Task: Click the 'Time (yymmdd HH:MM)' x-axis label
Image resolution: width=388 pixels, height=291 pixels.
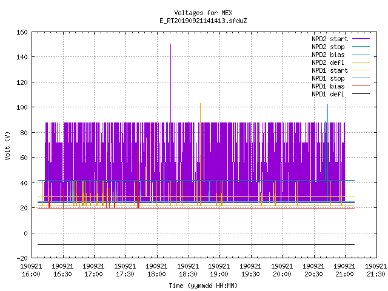Action: point(203,286)
